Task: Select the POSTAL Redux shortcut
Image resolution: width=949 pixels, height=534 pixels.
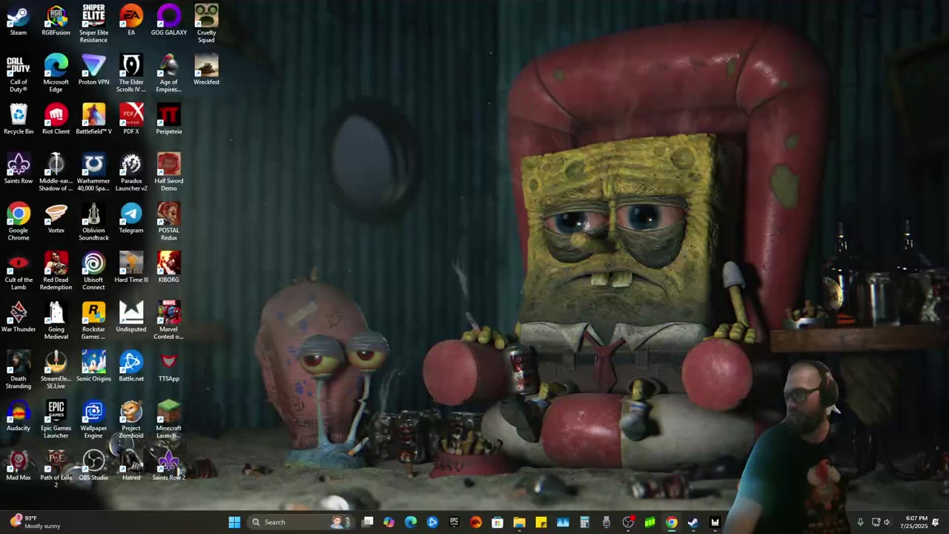Action: 169,222
